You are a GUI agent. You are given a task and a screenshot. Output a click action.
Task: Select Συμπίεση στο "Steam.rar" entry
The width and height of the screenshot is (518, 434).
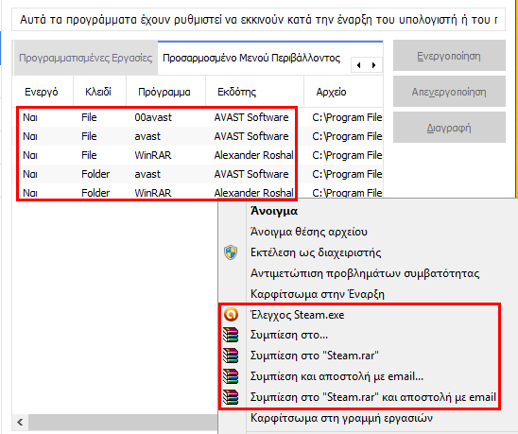point(315,356)
